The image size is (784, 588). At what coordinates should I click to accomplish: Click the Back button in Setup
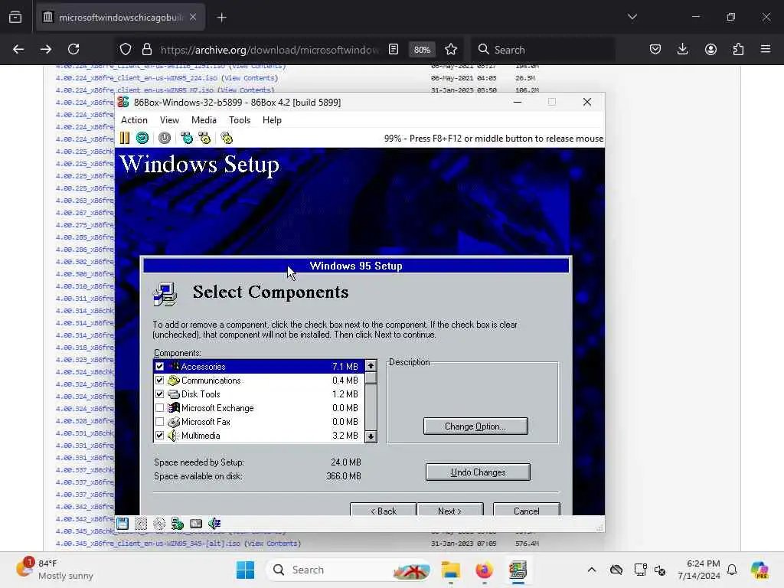click(384, 509)
